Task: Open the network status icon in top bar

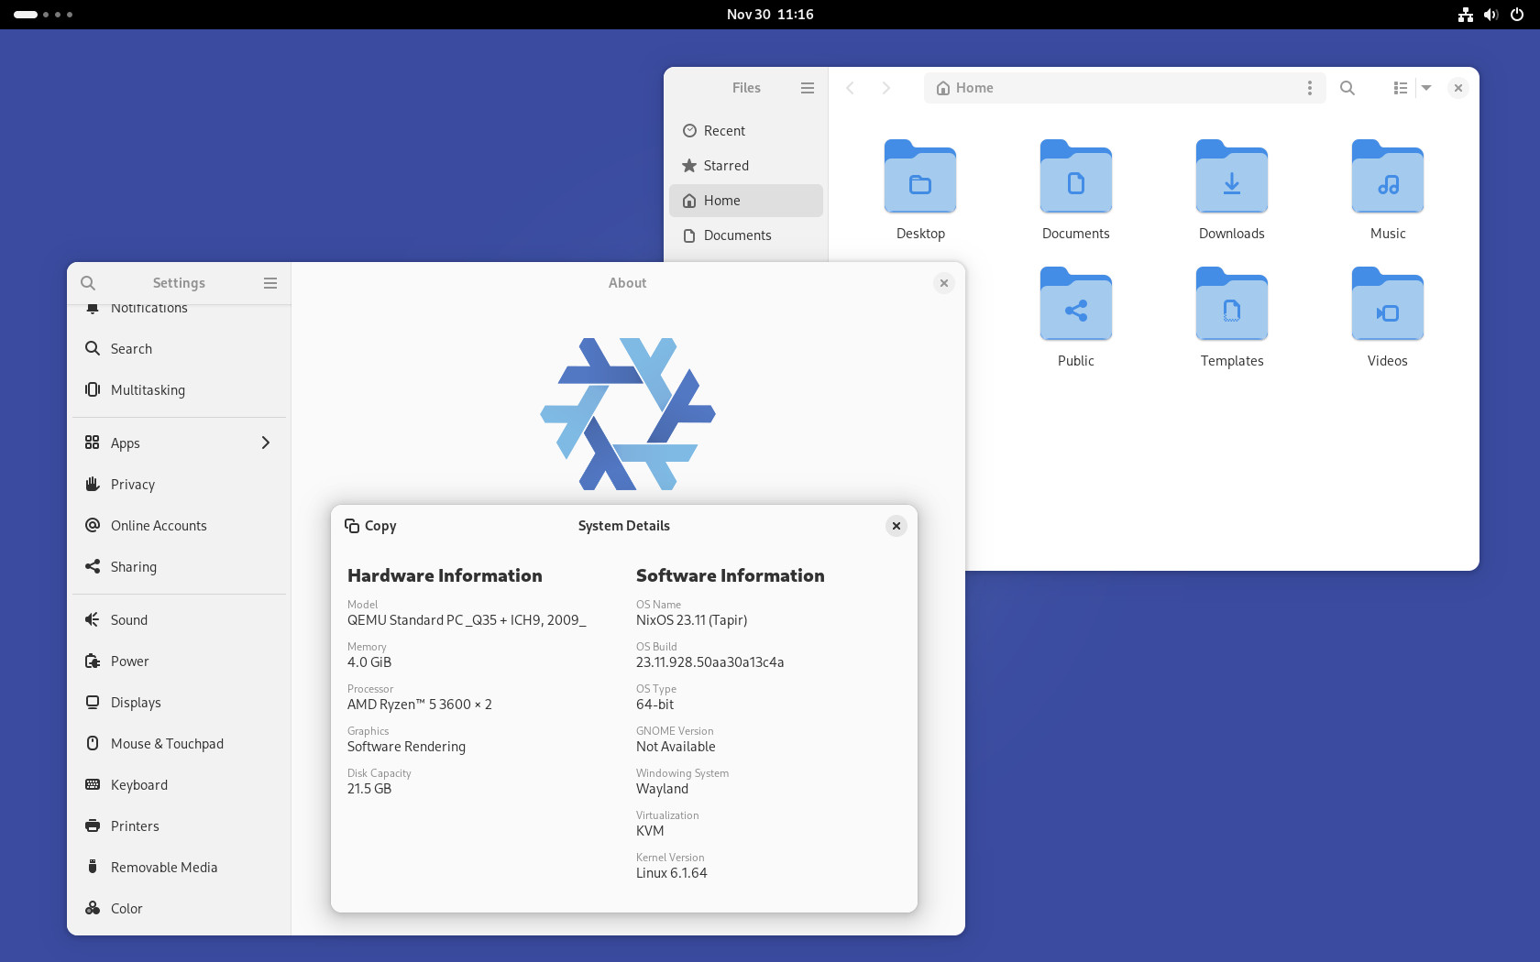Action: 1466,15
